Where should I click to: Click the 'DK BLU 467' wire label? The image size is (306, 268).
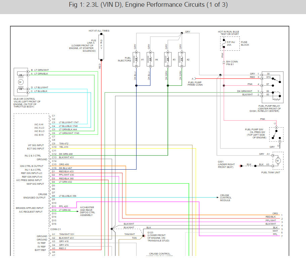click(66, 168)
